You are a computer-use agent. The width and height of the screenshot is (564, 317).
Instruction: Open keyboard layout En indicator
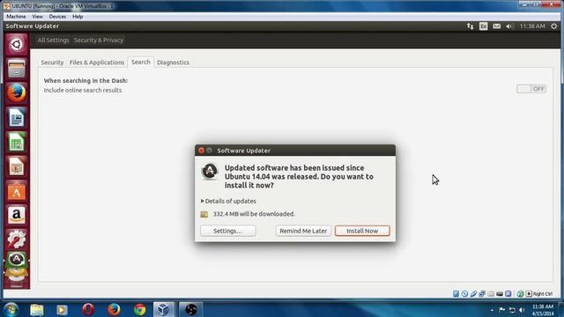click(x=484, y=26)
